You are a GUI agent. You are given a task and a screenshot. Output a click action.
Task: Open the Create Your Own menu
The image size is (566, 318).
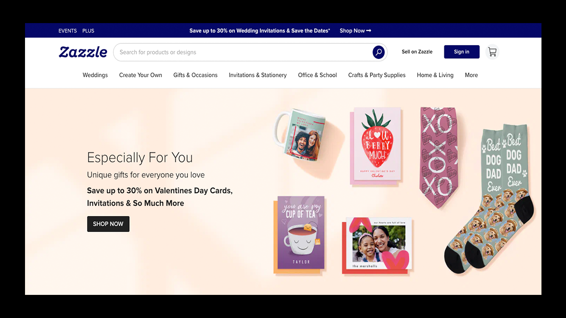click(x=141, y=75)
